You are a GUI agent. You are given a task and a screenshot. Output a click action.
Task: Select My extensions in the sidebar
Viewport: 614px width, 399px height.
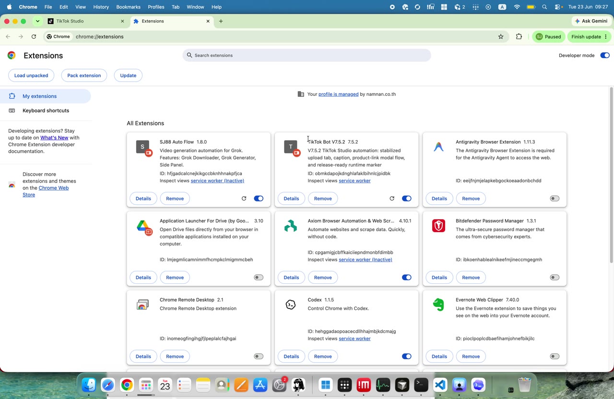46,96
